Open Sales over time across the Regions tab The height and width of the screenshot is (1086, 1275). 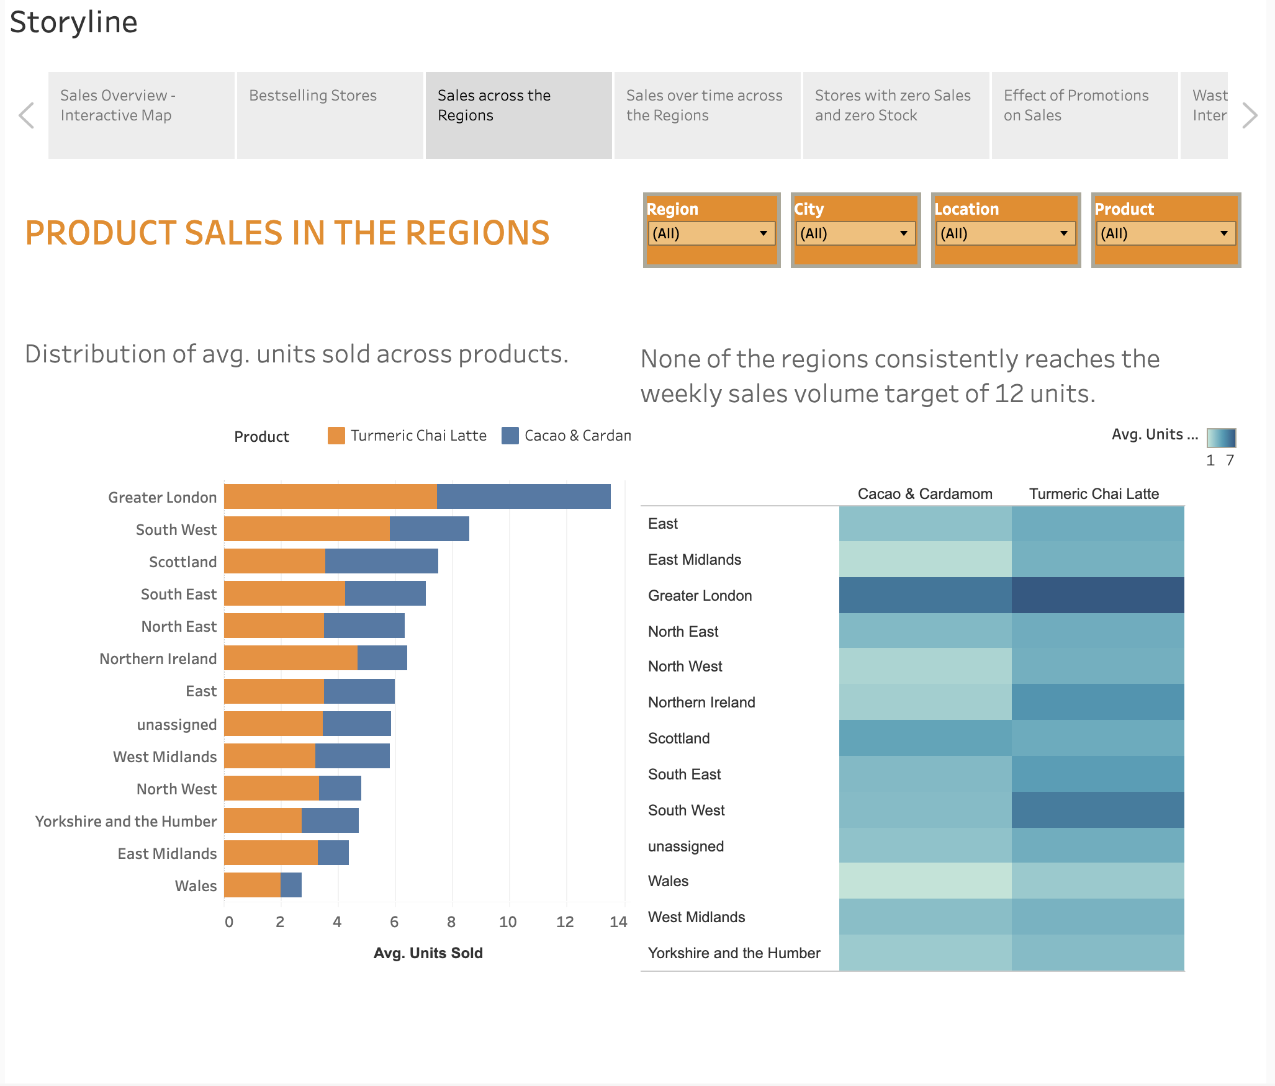707,115
